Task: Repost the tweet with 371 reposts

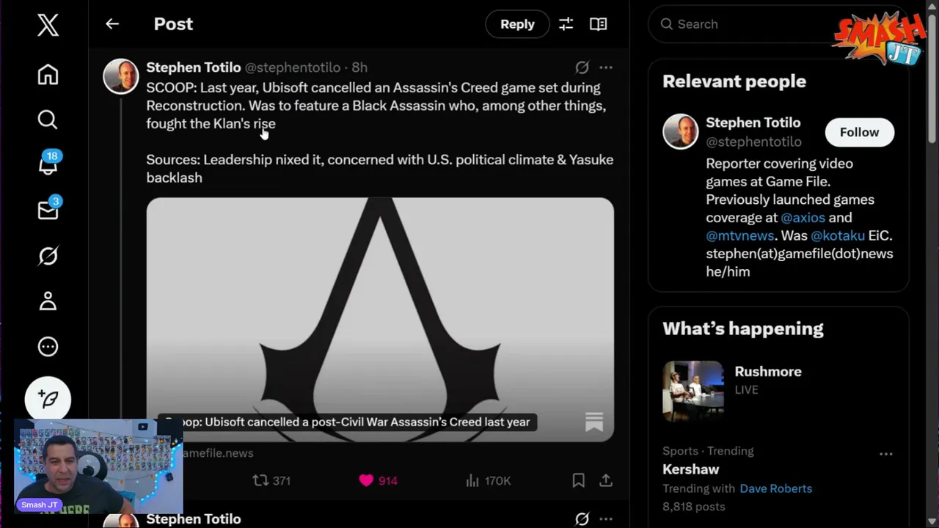Action: 271,480
